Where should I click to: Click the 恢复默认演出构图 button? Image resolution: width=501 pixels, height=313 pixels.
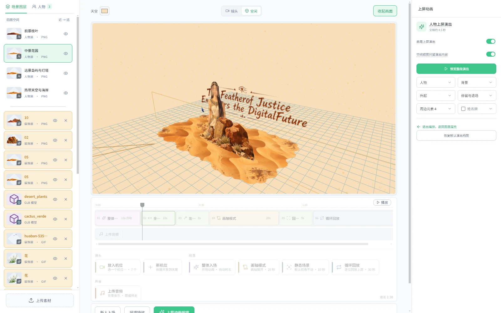coord(456,136)
